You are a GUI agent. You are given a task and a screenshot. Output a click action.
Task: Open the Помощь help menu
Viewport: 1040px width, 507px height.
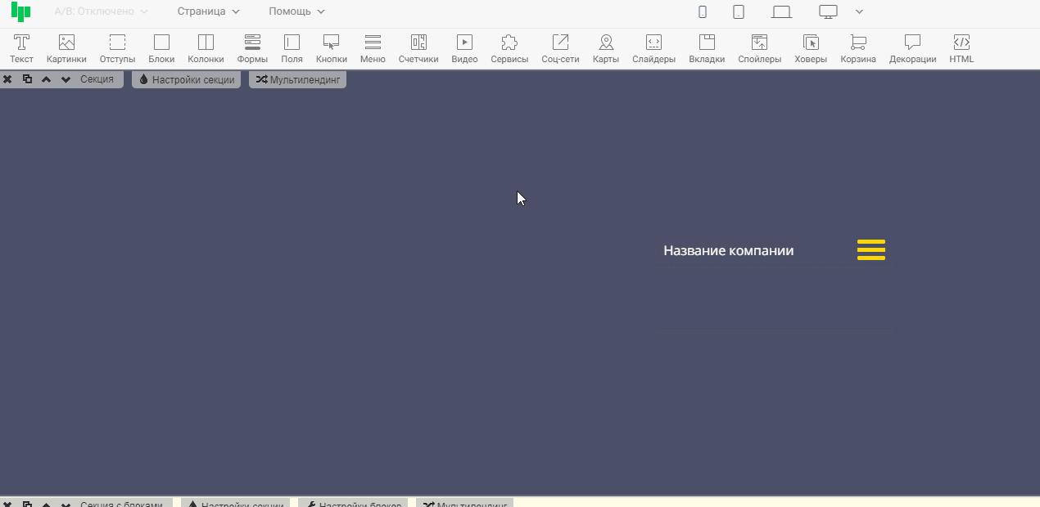pyautogui.click(x=296, y=11)
